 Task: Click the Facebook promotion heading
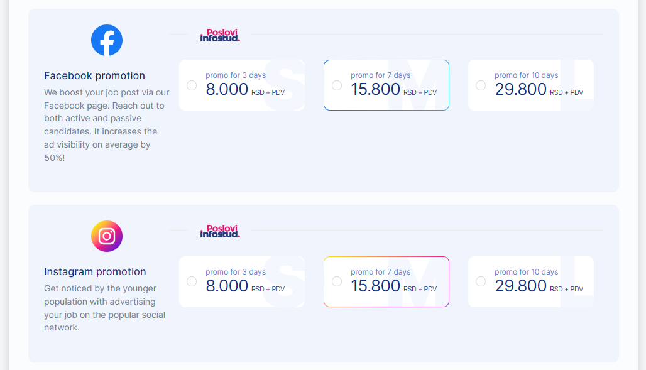(x=94, y=76)
